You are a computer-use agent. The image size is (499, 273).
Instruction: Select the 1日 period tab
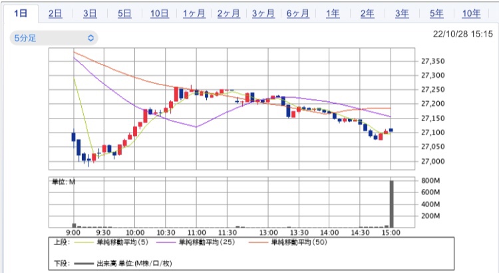[21, 13]
